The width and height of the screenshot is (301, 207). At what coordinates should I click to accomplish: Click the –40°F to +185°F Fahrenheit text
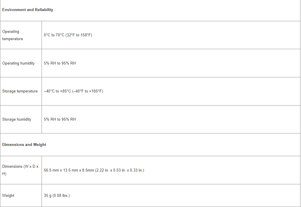coord(88,91)
